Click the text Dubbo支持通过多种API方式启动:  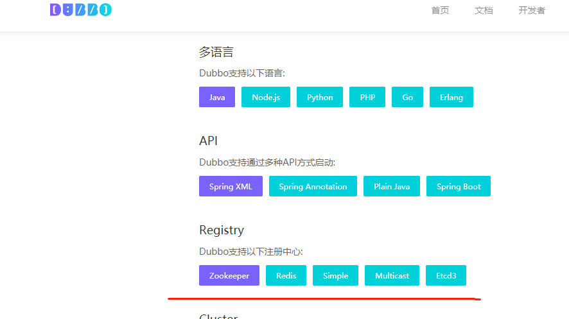[x=267, y=162]
